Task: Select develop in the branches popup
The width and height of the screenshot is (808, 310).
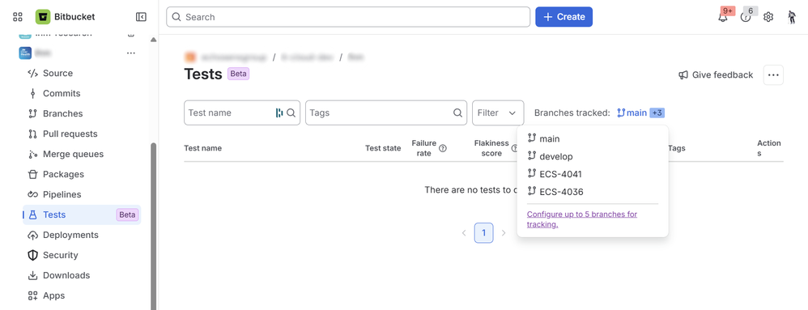Action: click(x=592, y=156)
